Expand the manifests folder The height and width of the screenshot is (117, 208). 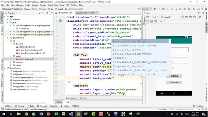[7, 19]
